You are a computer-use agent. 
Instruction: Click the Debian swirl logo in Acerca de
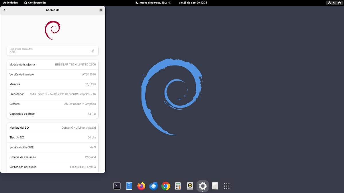point(52,30)
